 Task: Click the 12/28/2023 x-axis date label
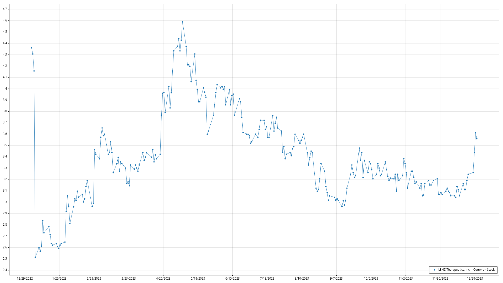475,279
